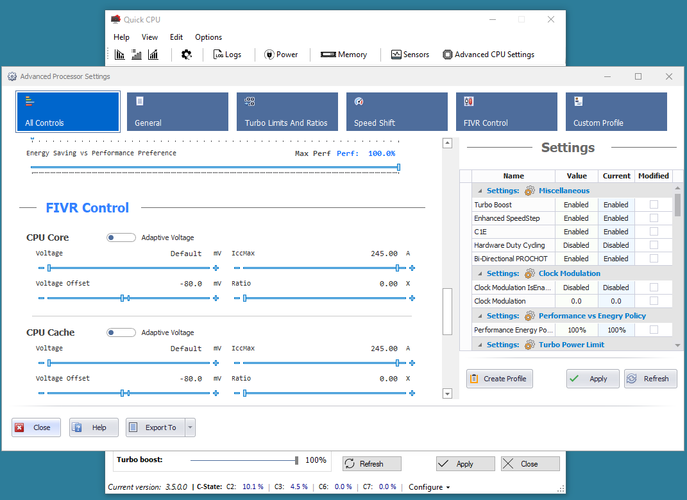This screenshot has width=687, height=500.
Task: Check Modified box for Hardware Duty Cycling
Action: [654, 245]
